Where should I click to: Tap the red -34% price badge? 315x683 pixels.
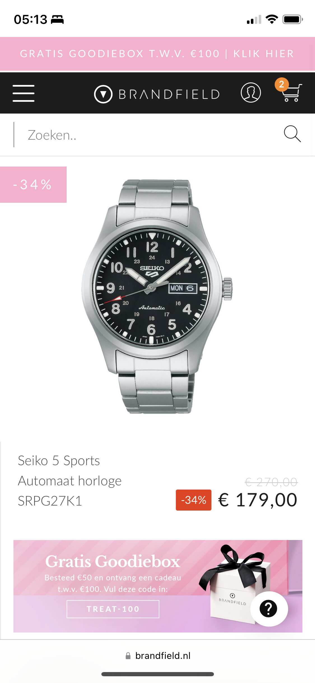click(x=193, y=500)
